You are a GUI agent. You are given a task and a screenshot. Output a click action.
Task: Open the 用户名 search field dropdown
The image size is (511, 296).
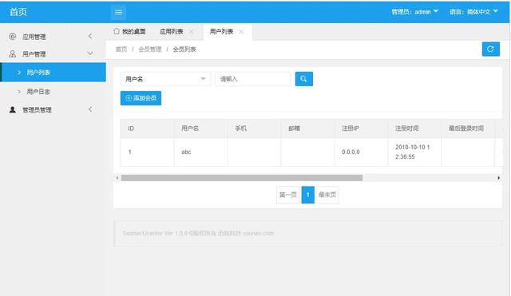pos(165,79)
